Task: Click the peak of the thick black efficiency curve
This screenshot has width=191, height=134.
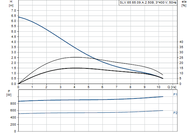Action: pyautogui.click(x=74, y=68)
